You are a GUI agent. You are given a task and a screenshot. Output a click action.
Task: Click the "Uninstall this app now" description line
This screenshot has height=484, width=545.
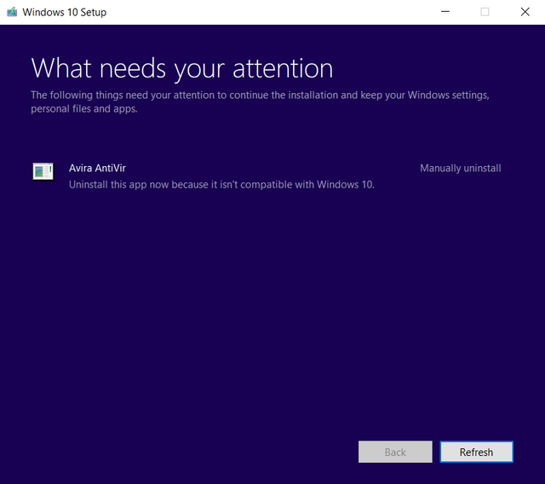[x=221, y=185]
